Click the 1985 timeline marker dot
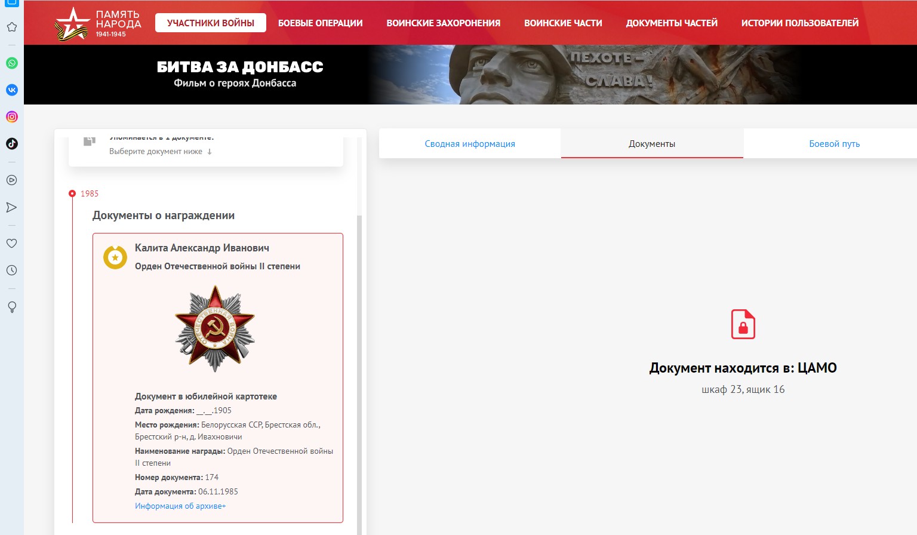The height and width of the screenshot is (535, 917). pyautogui.click(x=72, y=193)
